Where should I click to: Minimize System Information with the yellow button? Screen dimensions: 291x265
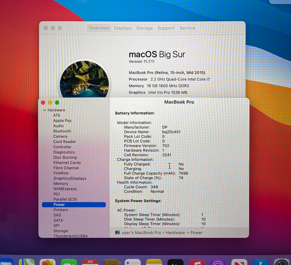(x=50, y=103)
